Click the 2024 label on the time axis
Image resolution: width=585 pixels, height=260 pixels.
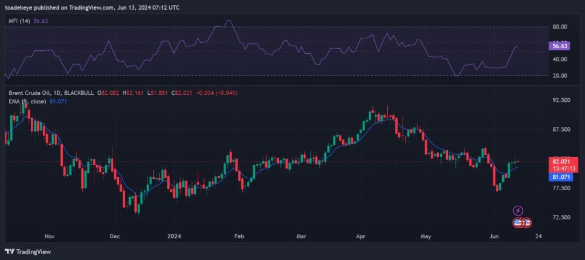tap(174, 235)
